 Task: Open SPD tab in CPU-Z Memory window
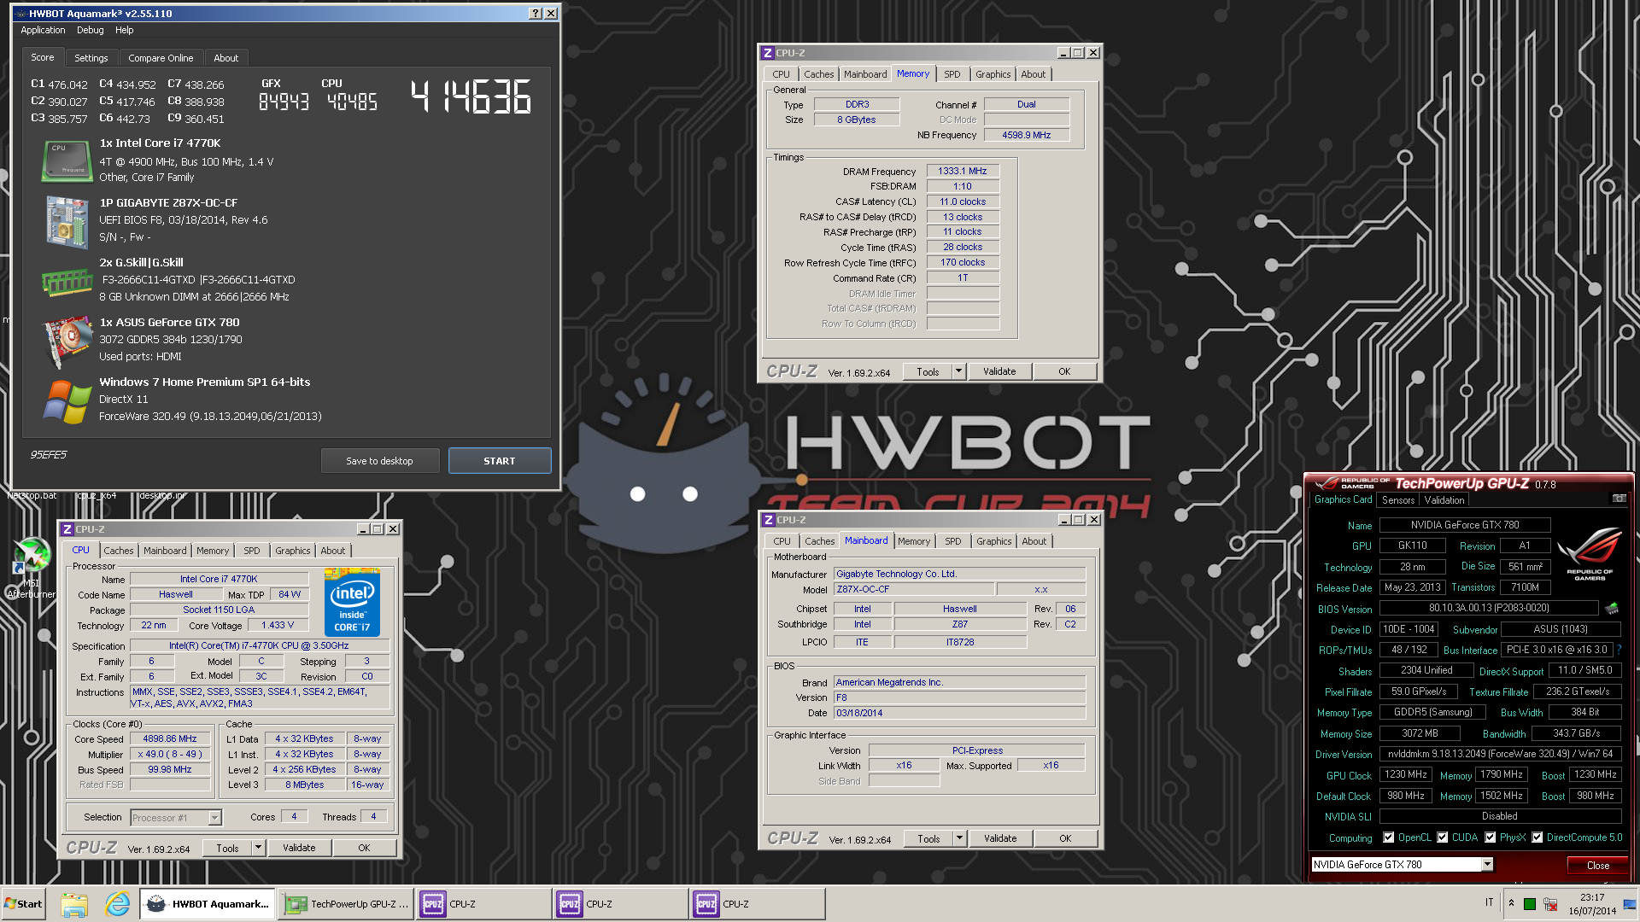(952, 74)
